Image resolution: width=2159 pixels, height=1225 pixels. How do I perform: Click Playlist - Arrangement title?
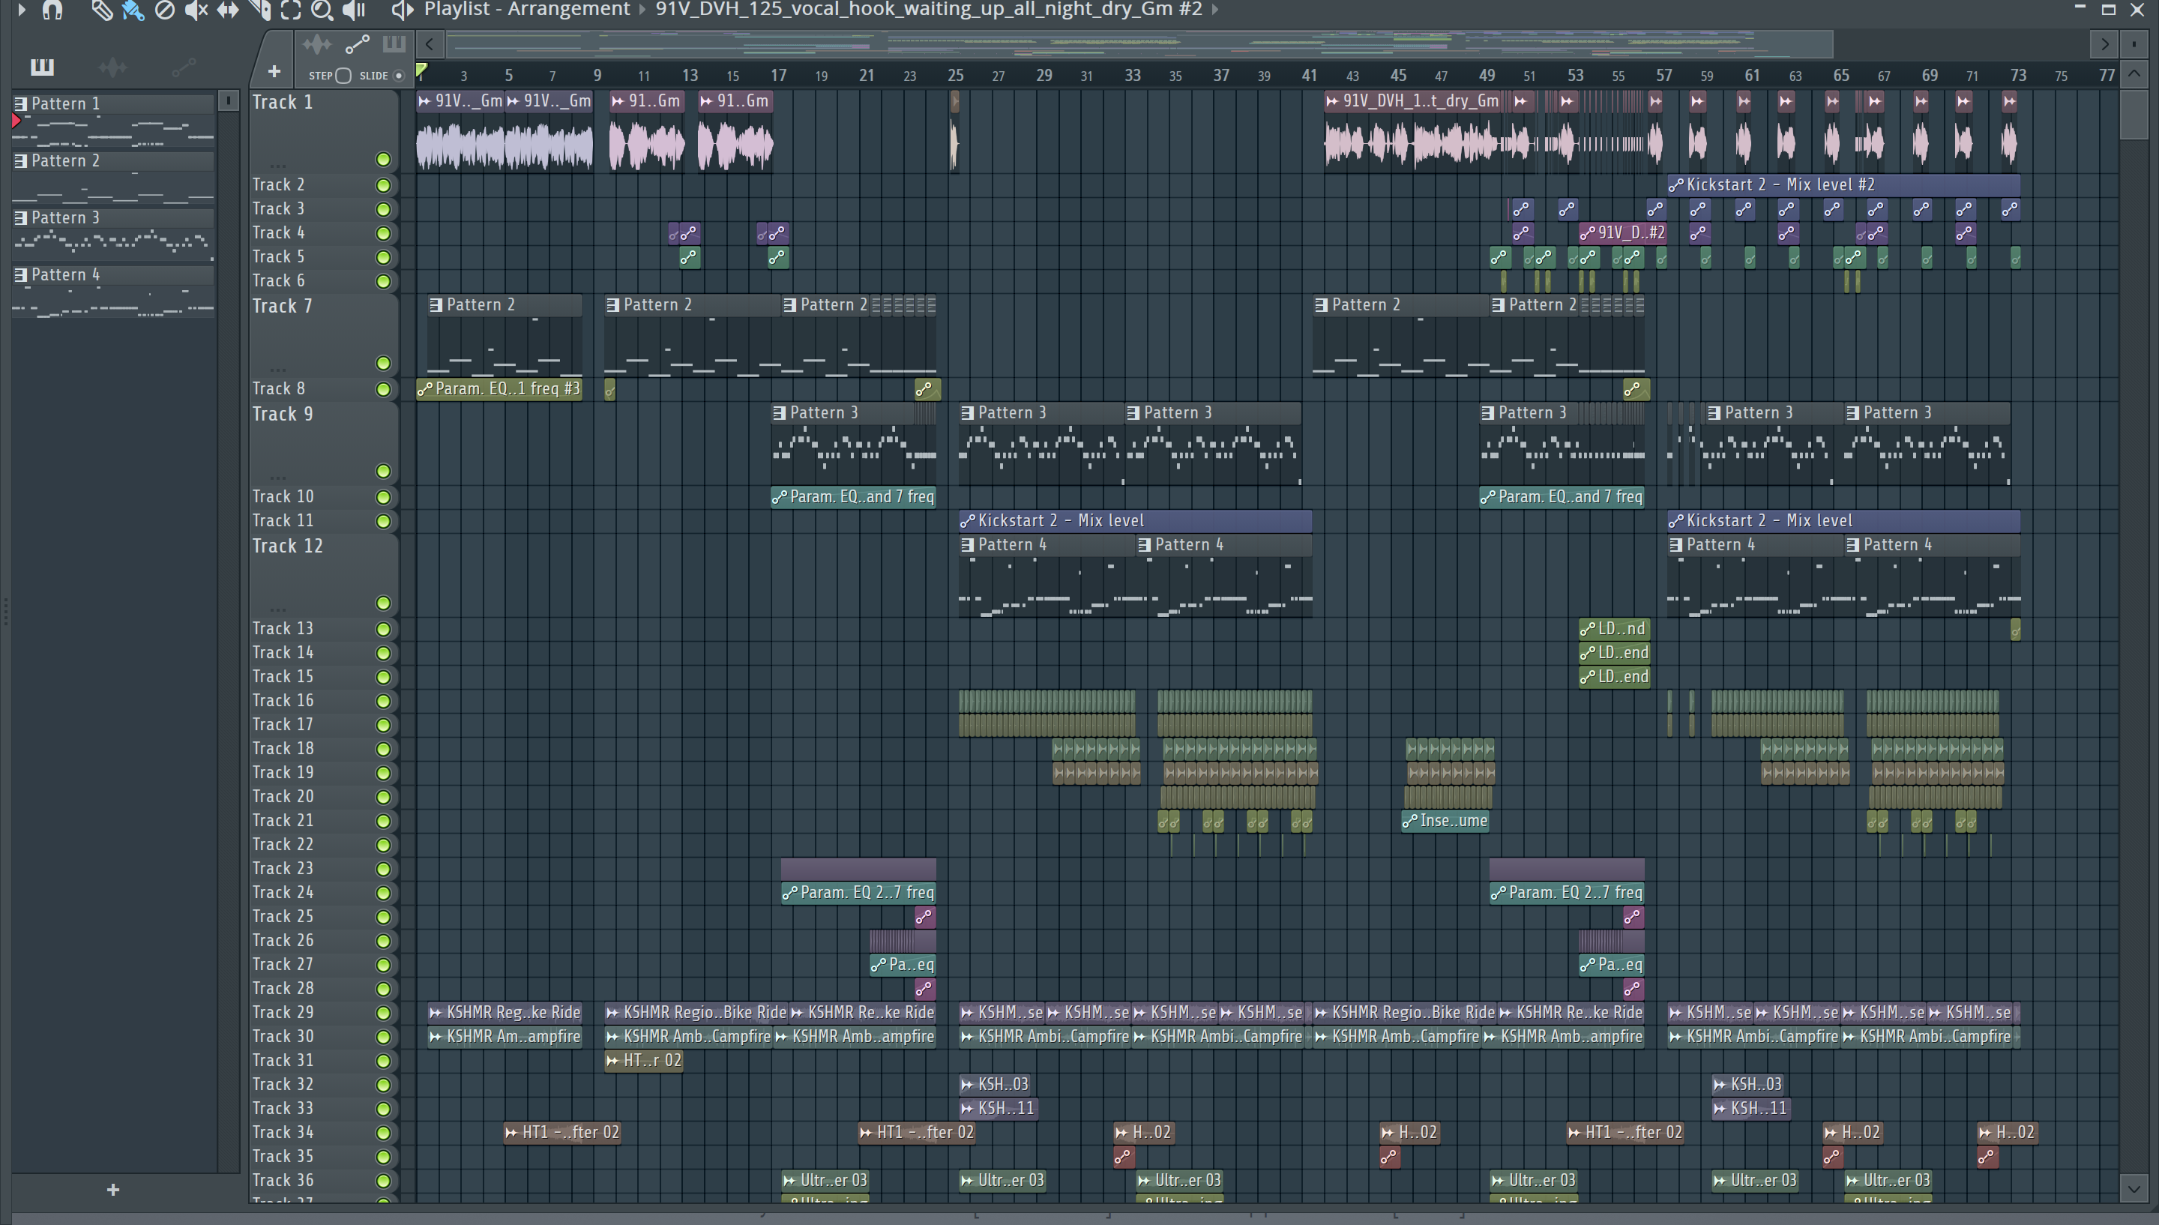[x=526, y=9]
